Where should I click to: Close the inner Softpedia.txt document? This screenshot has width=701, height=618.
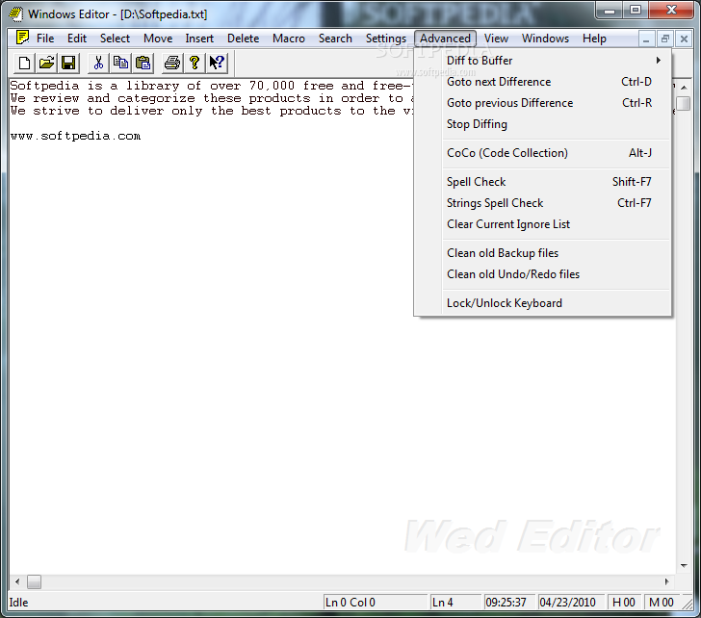(684, 39)
